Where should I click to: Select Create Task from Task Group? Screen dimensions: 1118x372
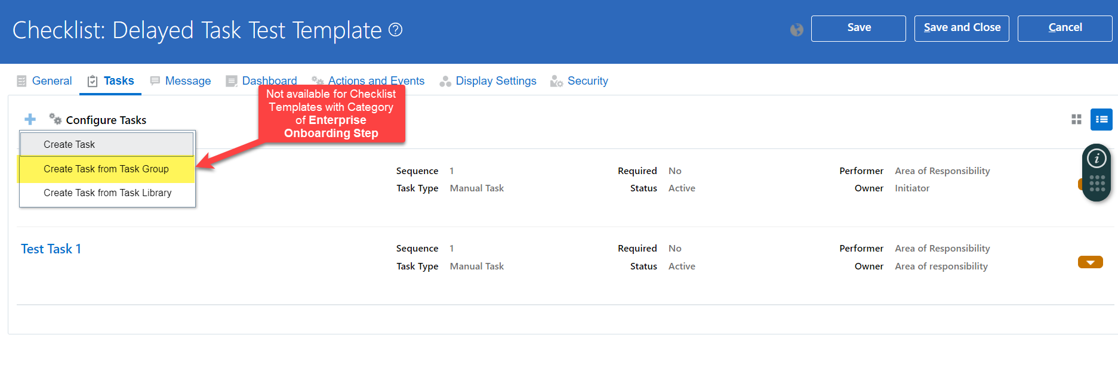click(x=107, y=169)
